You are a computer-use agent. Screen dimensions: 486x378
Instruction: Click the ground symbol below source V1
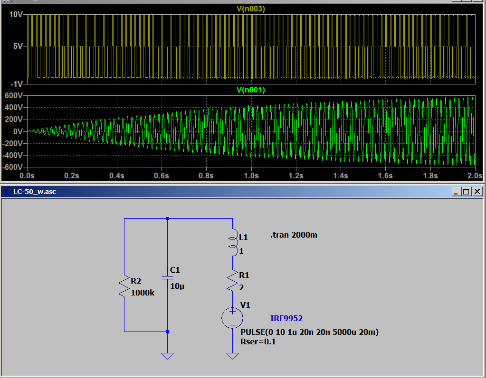coord(232,355)
